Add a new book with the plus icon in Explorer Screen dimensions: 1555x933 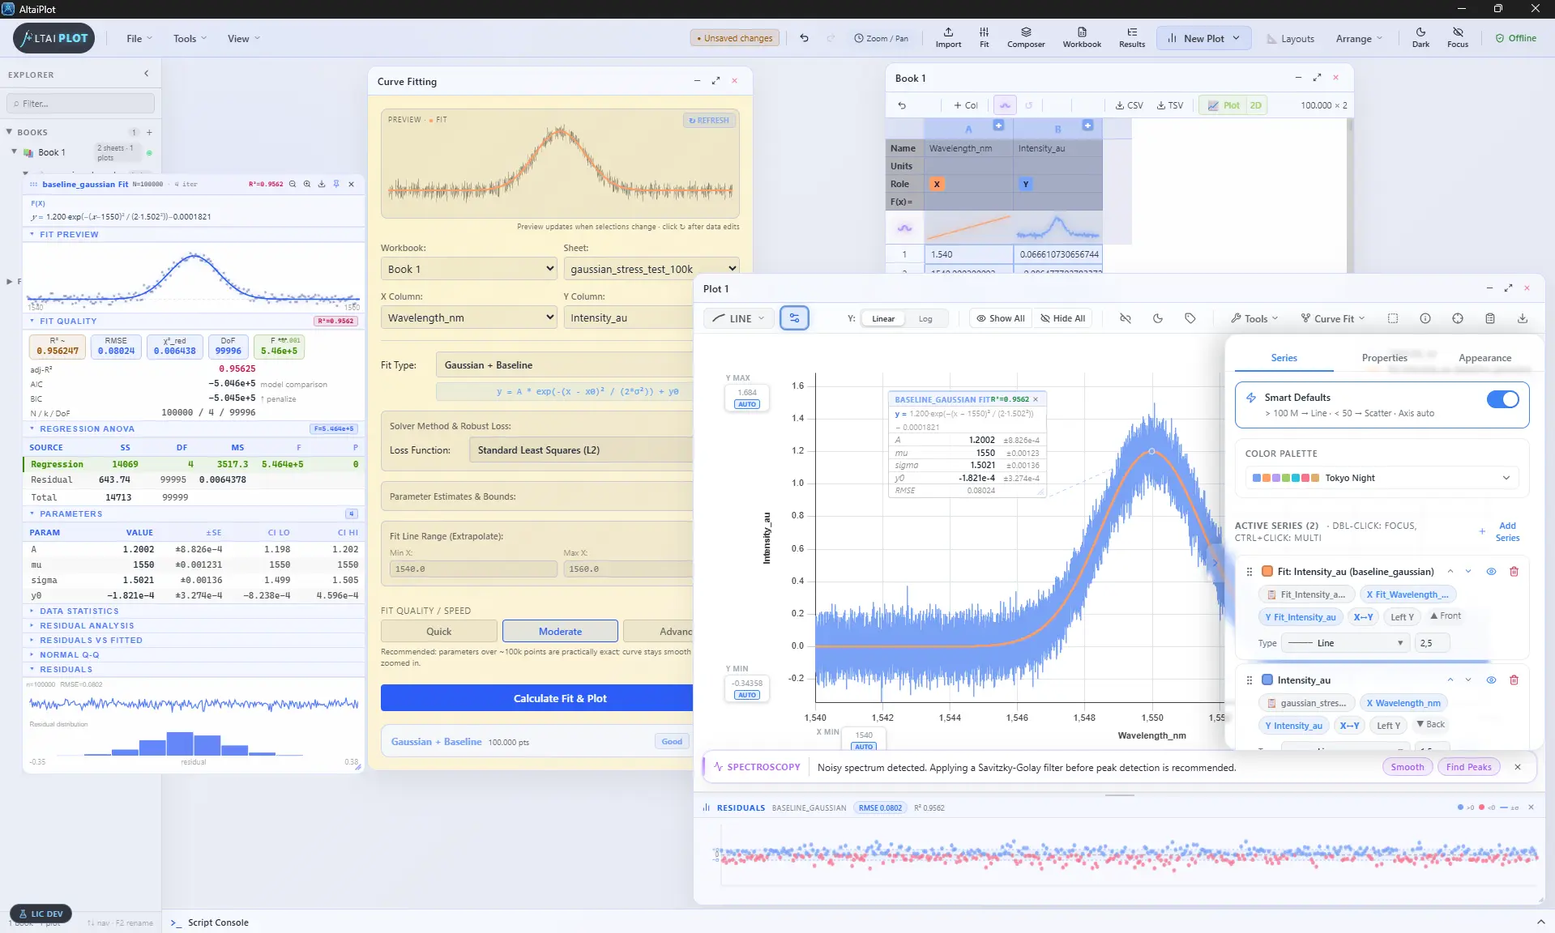[149, 132]
